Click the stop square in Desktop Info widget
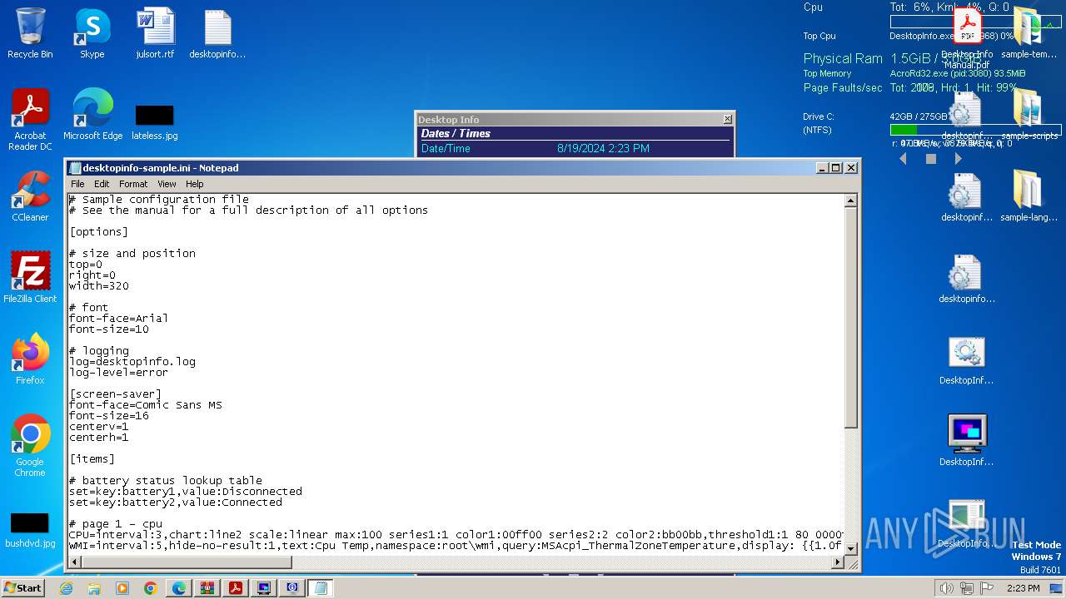 pos(931,158)
